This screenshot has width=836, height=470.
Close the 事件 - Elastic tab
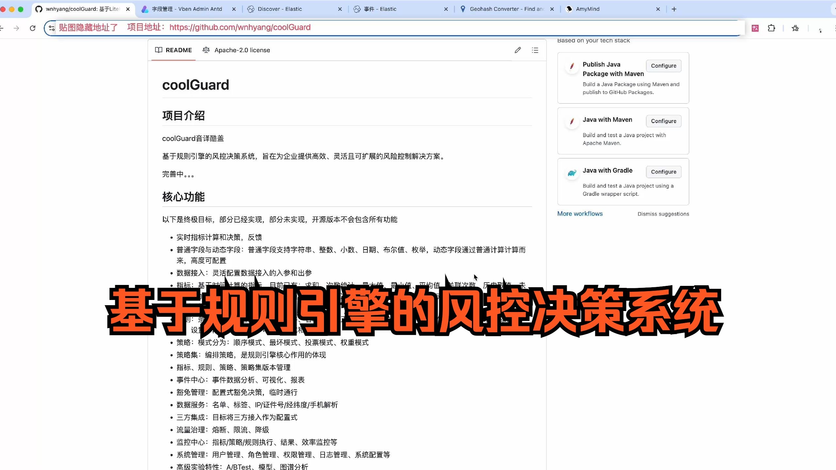(446, 9)
